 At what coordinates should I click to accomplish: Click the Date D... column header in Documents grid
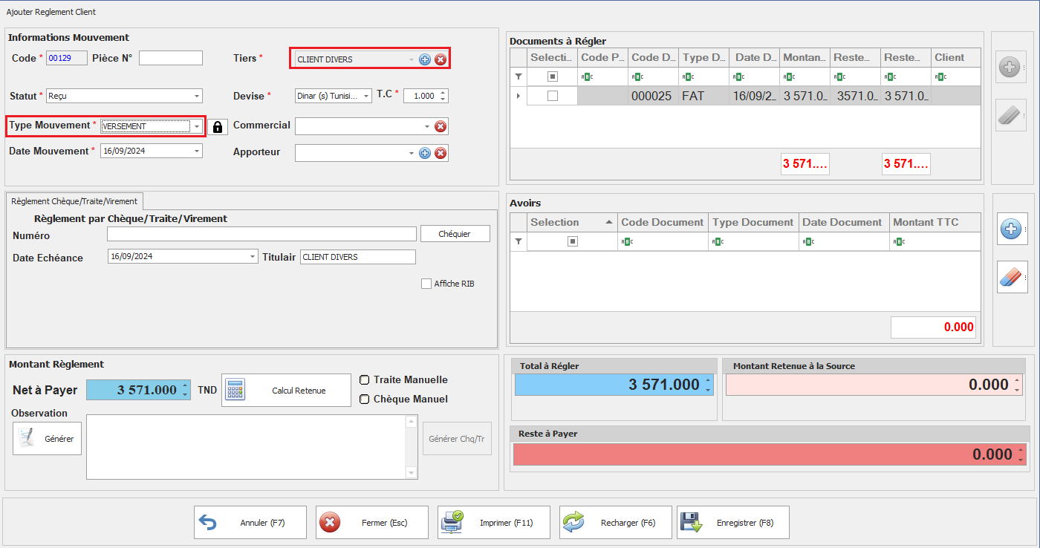[754, 57]
